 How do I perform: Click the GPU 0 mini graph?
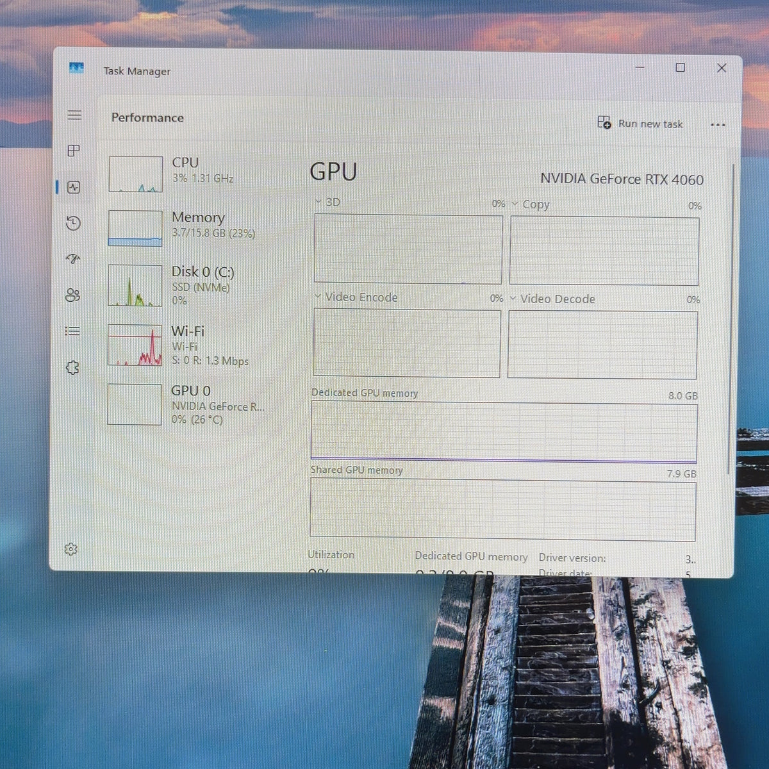point(135,404)
